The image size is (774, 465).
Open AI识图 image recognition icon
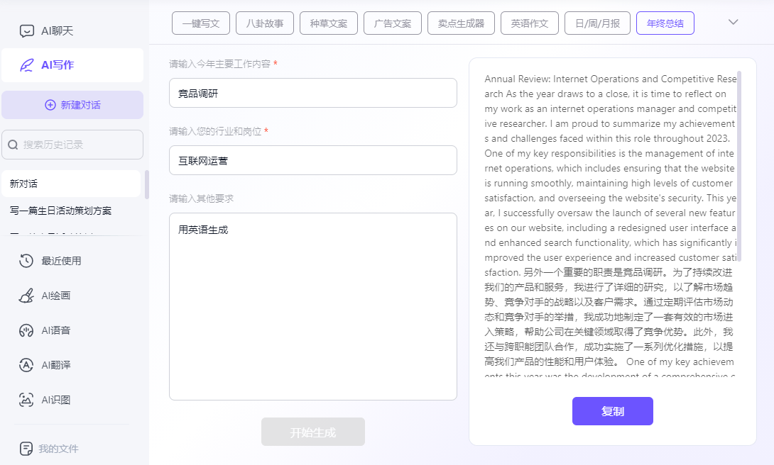26,400
